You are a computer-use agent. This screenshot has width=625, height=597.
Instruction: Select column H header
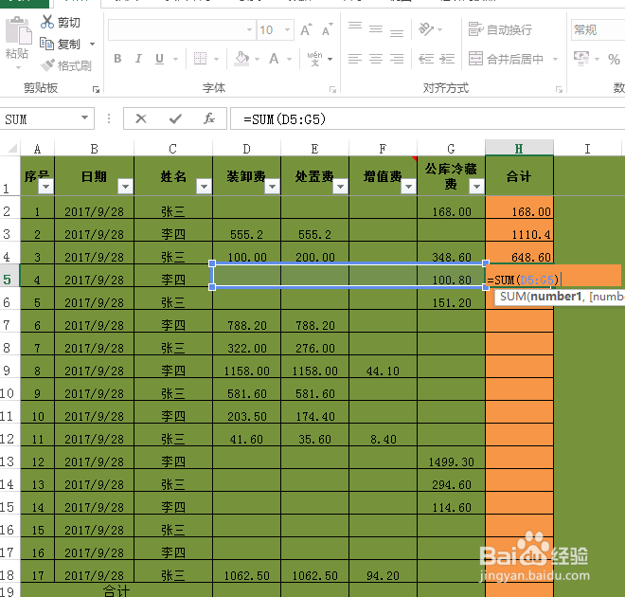[519, 149]
